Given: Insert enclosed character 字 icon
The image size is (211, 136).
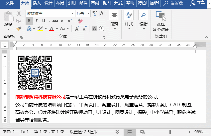Looking at the screenshot, I should [102, 29].
